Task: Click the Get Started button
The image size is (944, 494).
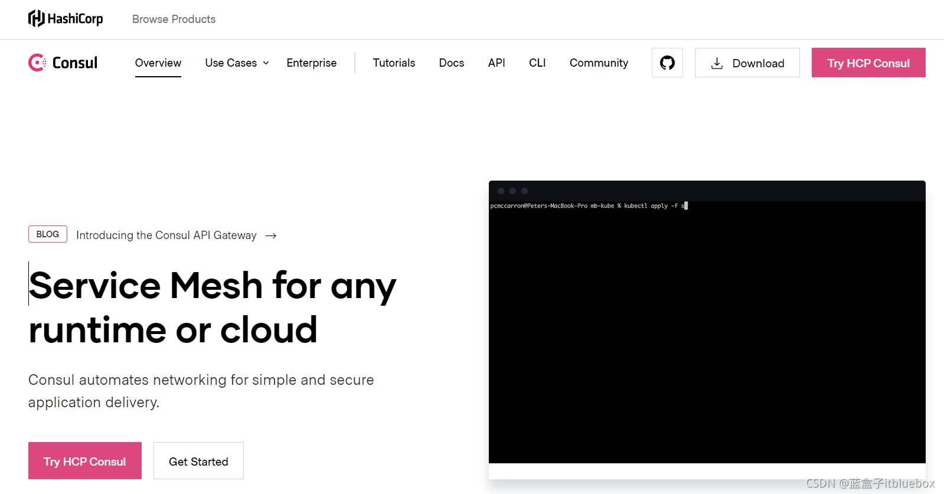Action: tap(198, 461)
